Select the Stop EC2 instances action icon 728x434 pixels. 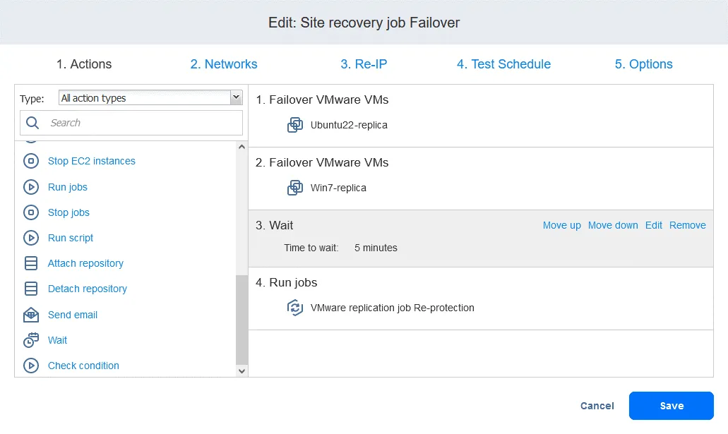tap(30, 161)
